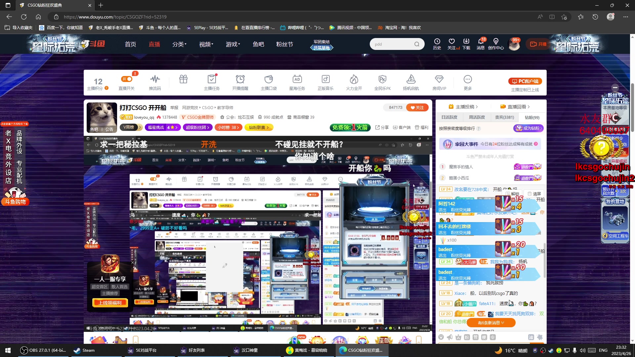Switch to 钻粉(99) tab

pyautogui.click(x=532, y=117)
